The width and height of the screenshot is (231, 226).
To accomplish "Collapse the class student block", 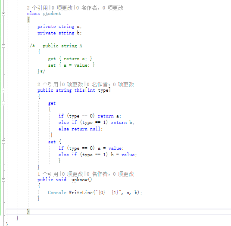I will pos(3,14).
